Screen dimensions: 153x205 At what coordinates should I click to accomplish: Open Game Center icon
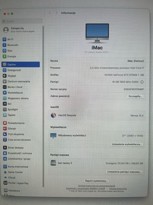click(x=5, y=172)
